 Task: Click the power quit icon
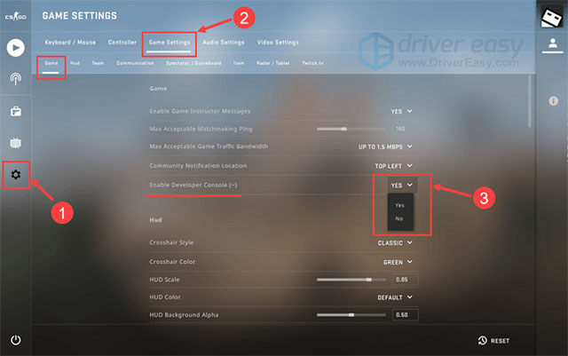point(16,340)
